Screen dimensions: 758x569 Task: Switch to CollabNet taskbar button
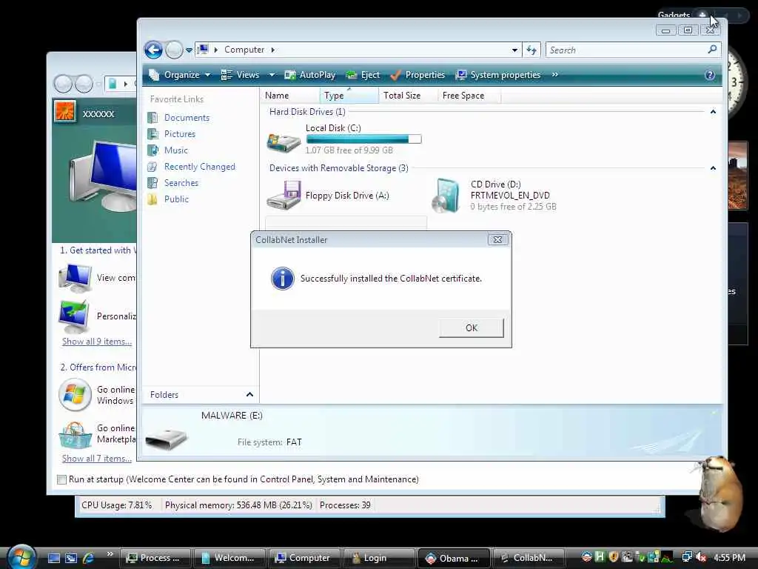tap(529, 558)
